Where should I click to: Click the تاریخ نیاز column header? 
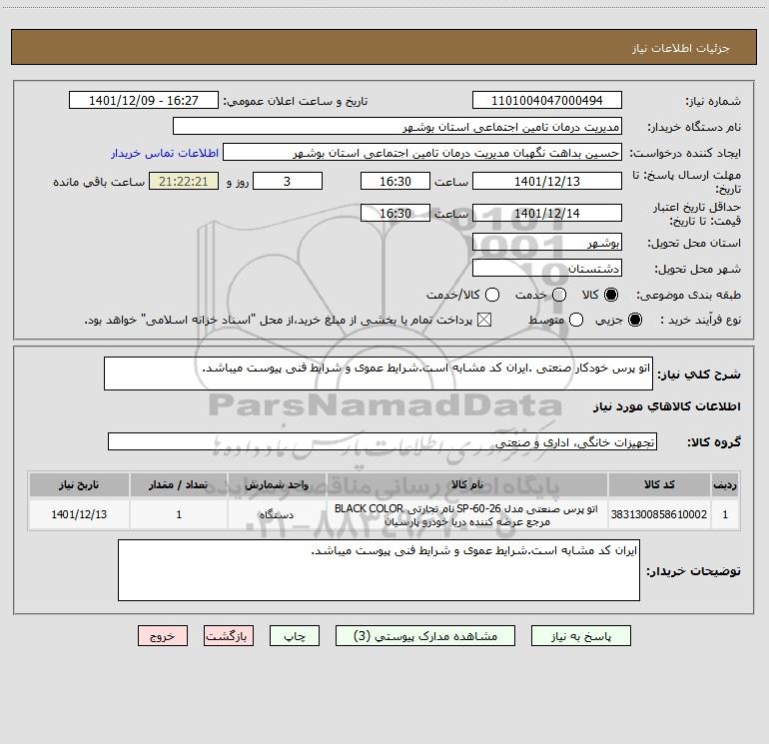[79, 484]
